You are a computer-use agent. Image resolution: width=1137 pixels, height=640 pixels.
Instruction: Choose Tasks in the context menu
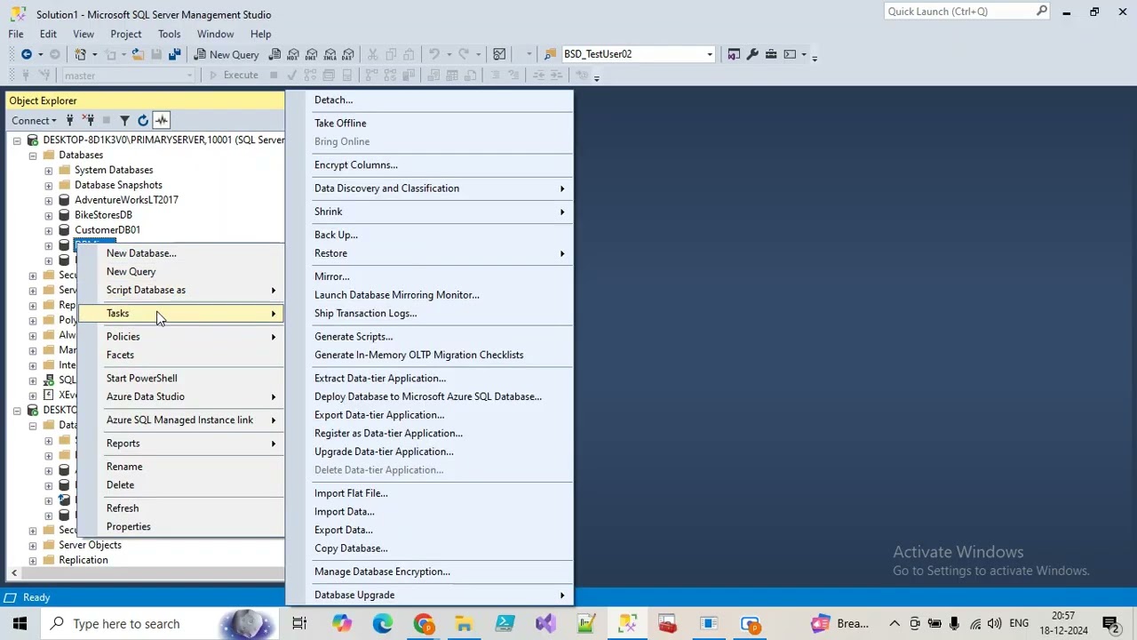tap(181, 313)
